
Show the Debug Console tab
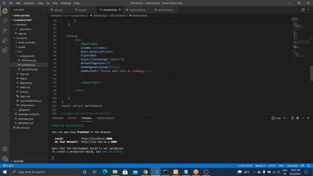[106, 118]
